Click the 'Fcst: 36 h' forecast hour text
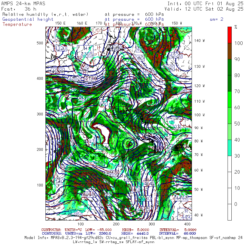 pos(19,9)
